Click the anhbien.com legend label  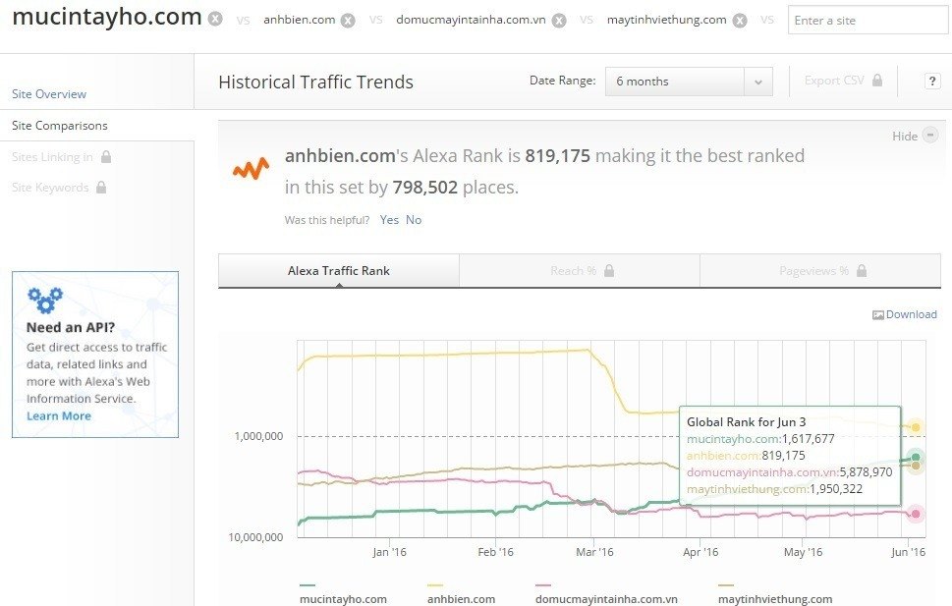coord(462,599)
